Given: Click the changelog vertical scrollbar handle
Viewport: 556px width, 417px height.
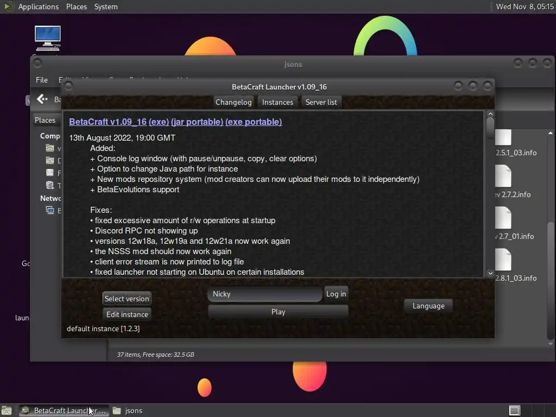Looking at the screenshot, I should tap(490, 128).
